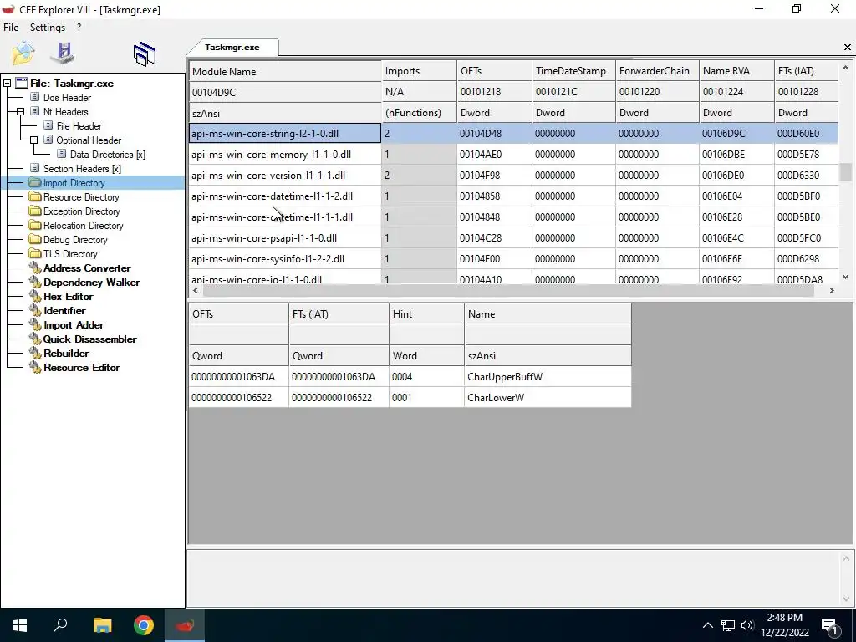Select the api-ms-win-core-version-l1-1-1.dll row
This screenshot has width=856, height=642.
(x=514, y=176)
